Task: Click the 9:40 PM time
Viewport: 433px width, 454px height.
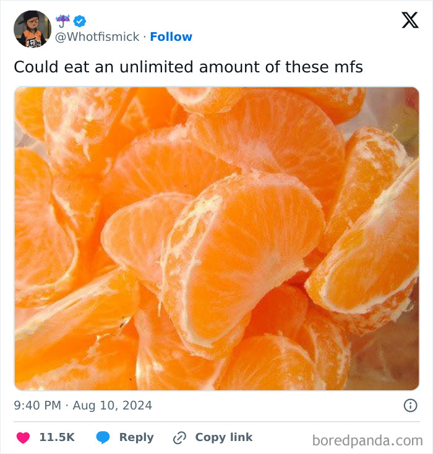Action: [37, 406]
